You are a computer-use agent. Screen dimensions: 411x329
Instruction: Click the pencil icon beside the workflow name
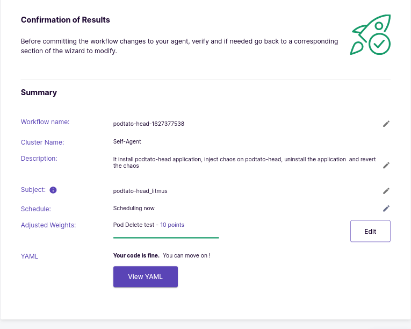coord(386,124)
